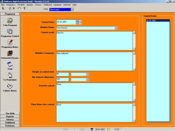Click the Weight at control date field
Viewport: 175px width, 131px height.
pyautogui.click(x=62, y=74)
